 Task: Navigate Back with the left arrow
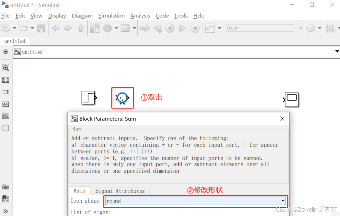pyautogui.click(x=56, y=28)
